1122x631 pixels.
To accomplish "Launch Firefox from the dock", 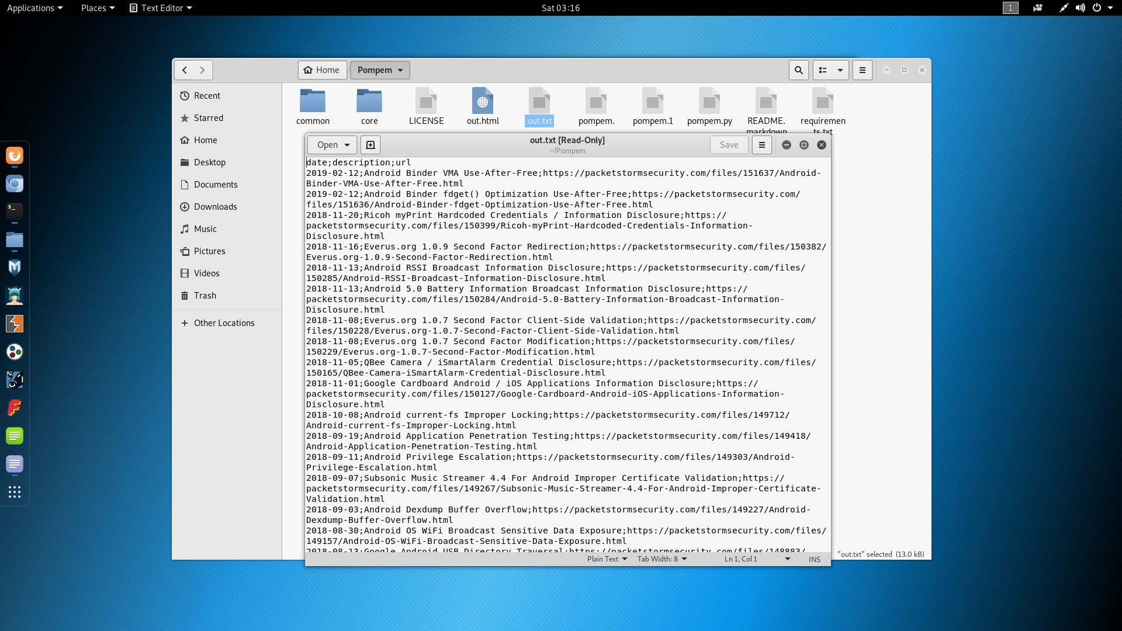I will pyautogui.click(x=15, y=155).
